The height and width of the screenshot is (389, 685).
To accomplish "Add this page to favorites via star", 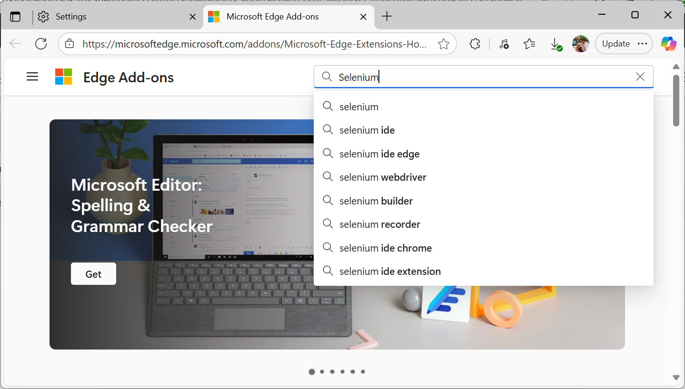I will (443, 43).
